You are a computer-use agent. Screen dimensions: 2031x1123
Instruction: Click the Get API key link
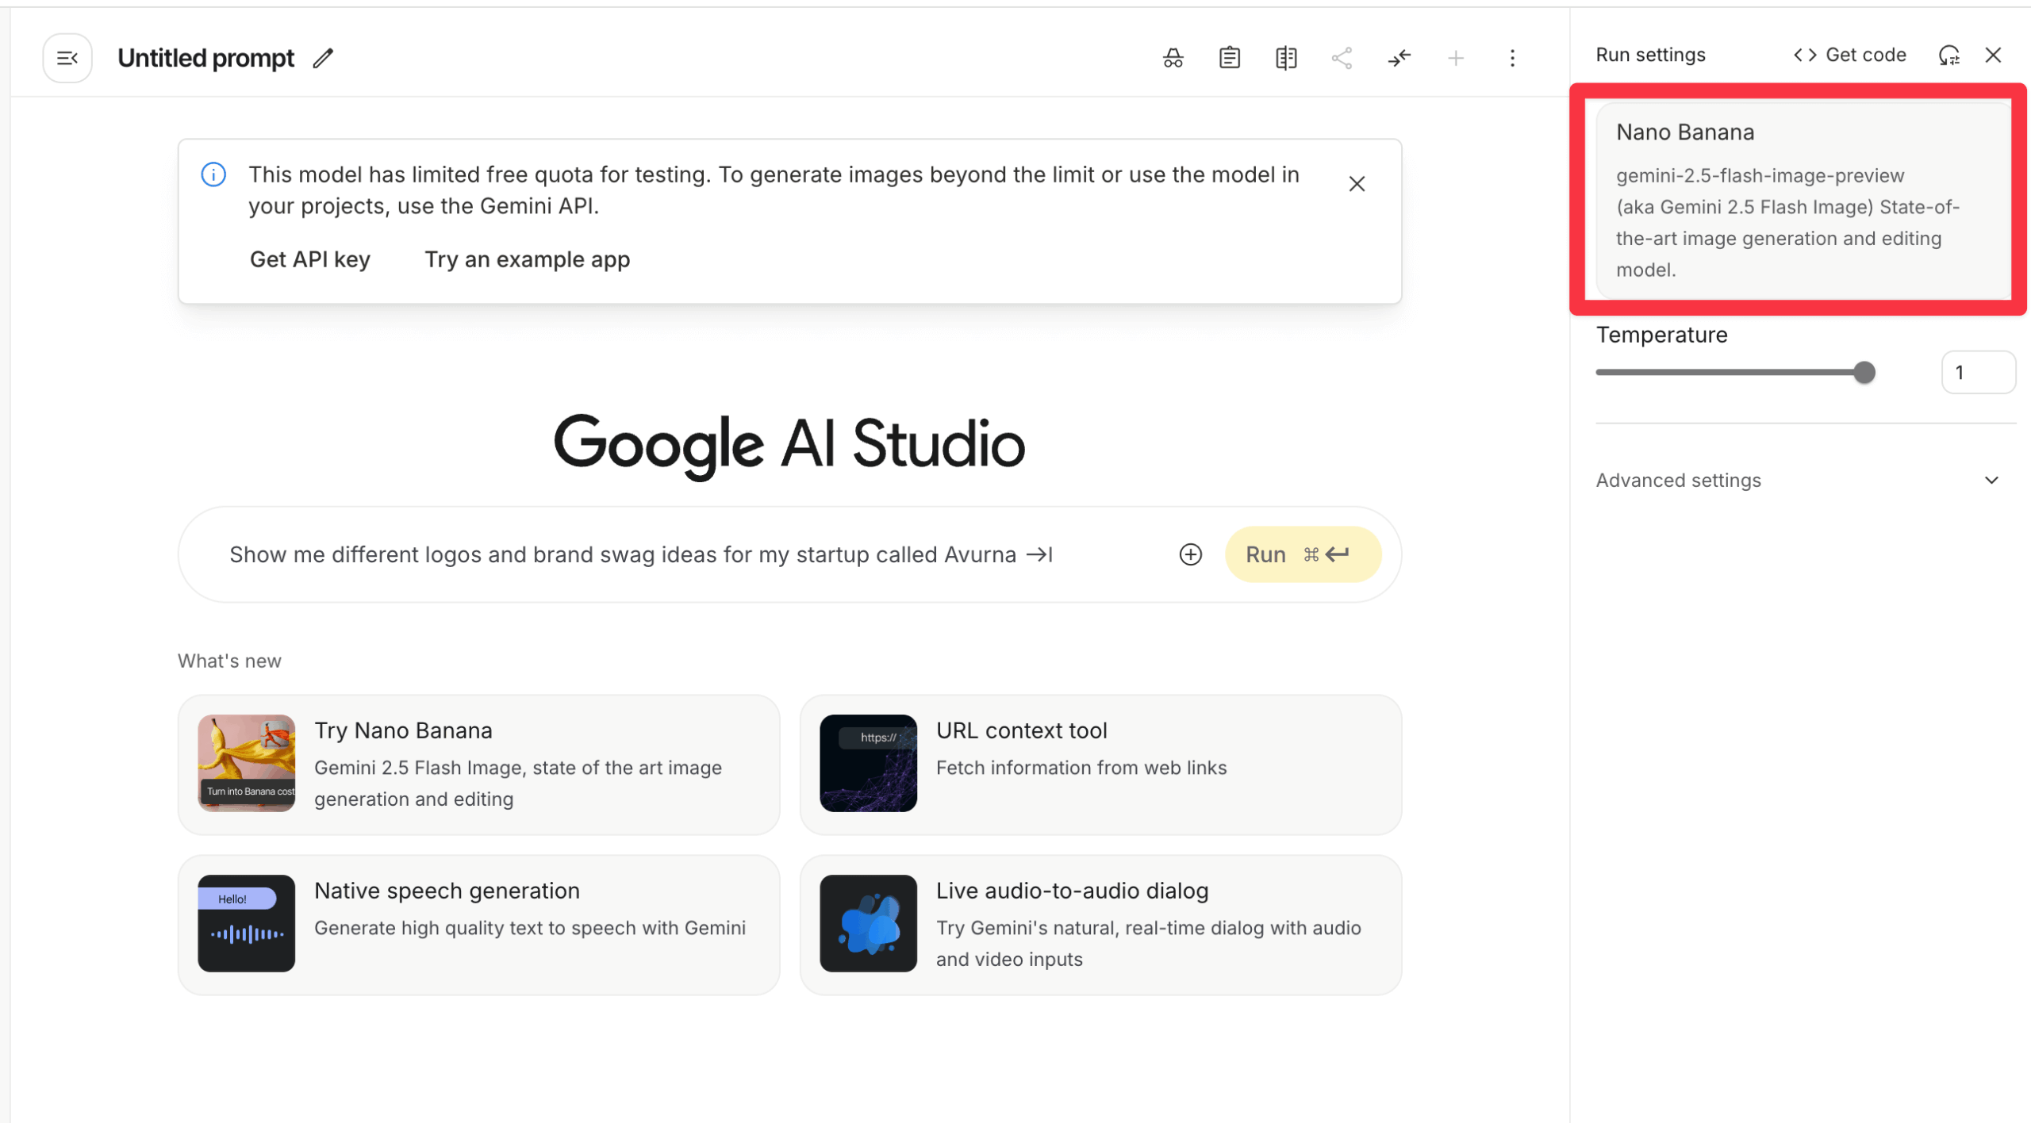pos(309,259)
